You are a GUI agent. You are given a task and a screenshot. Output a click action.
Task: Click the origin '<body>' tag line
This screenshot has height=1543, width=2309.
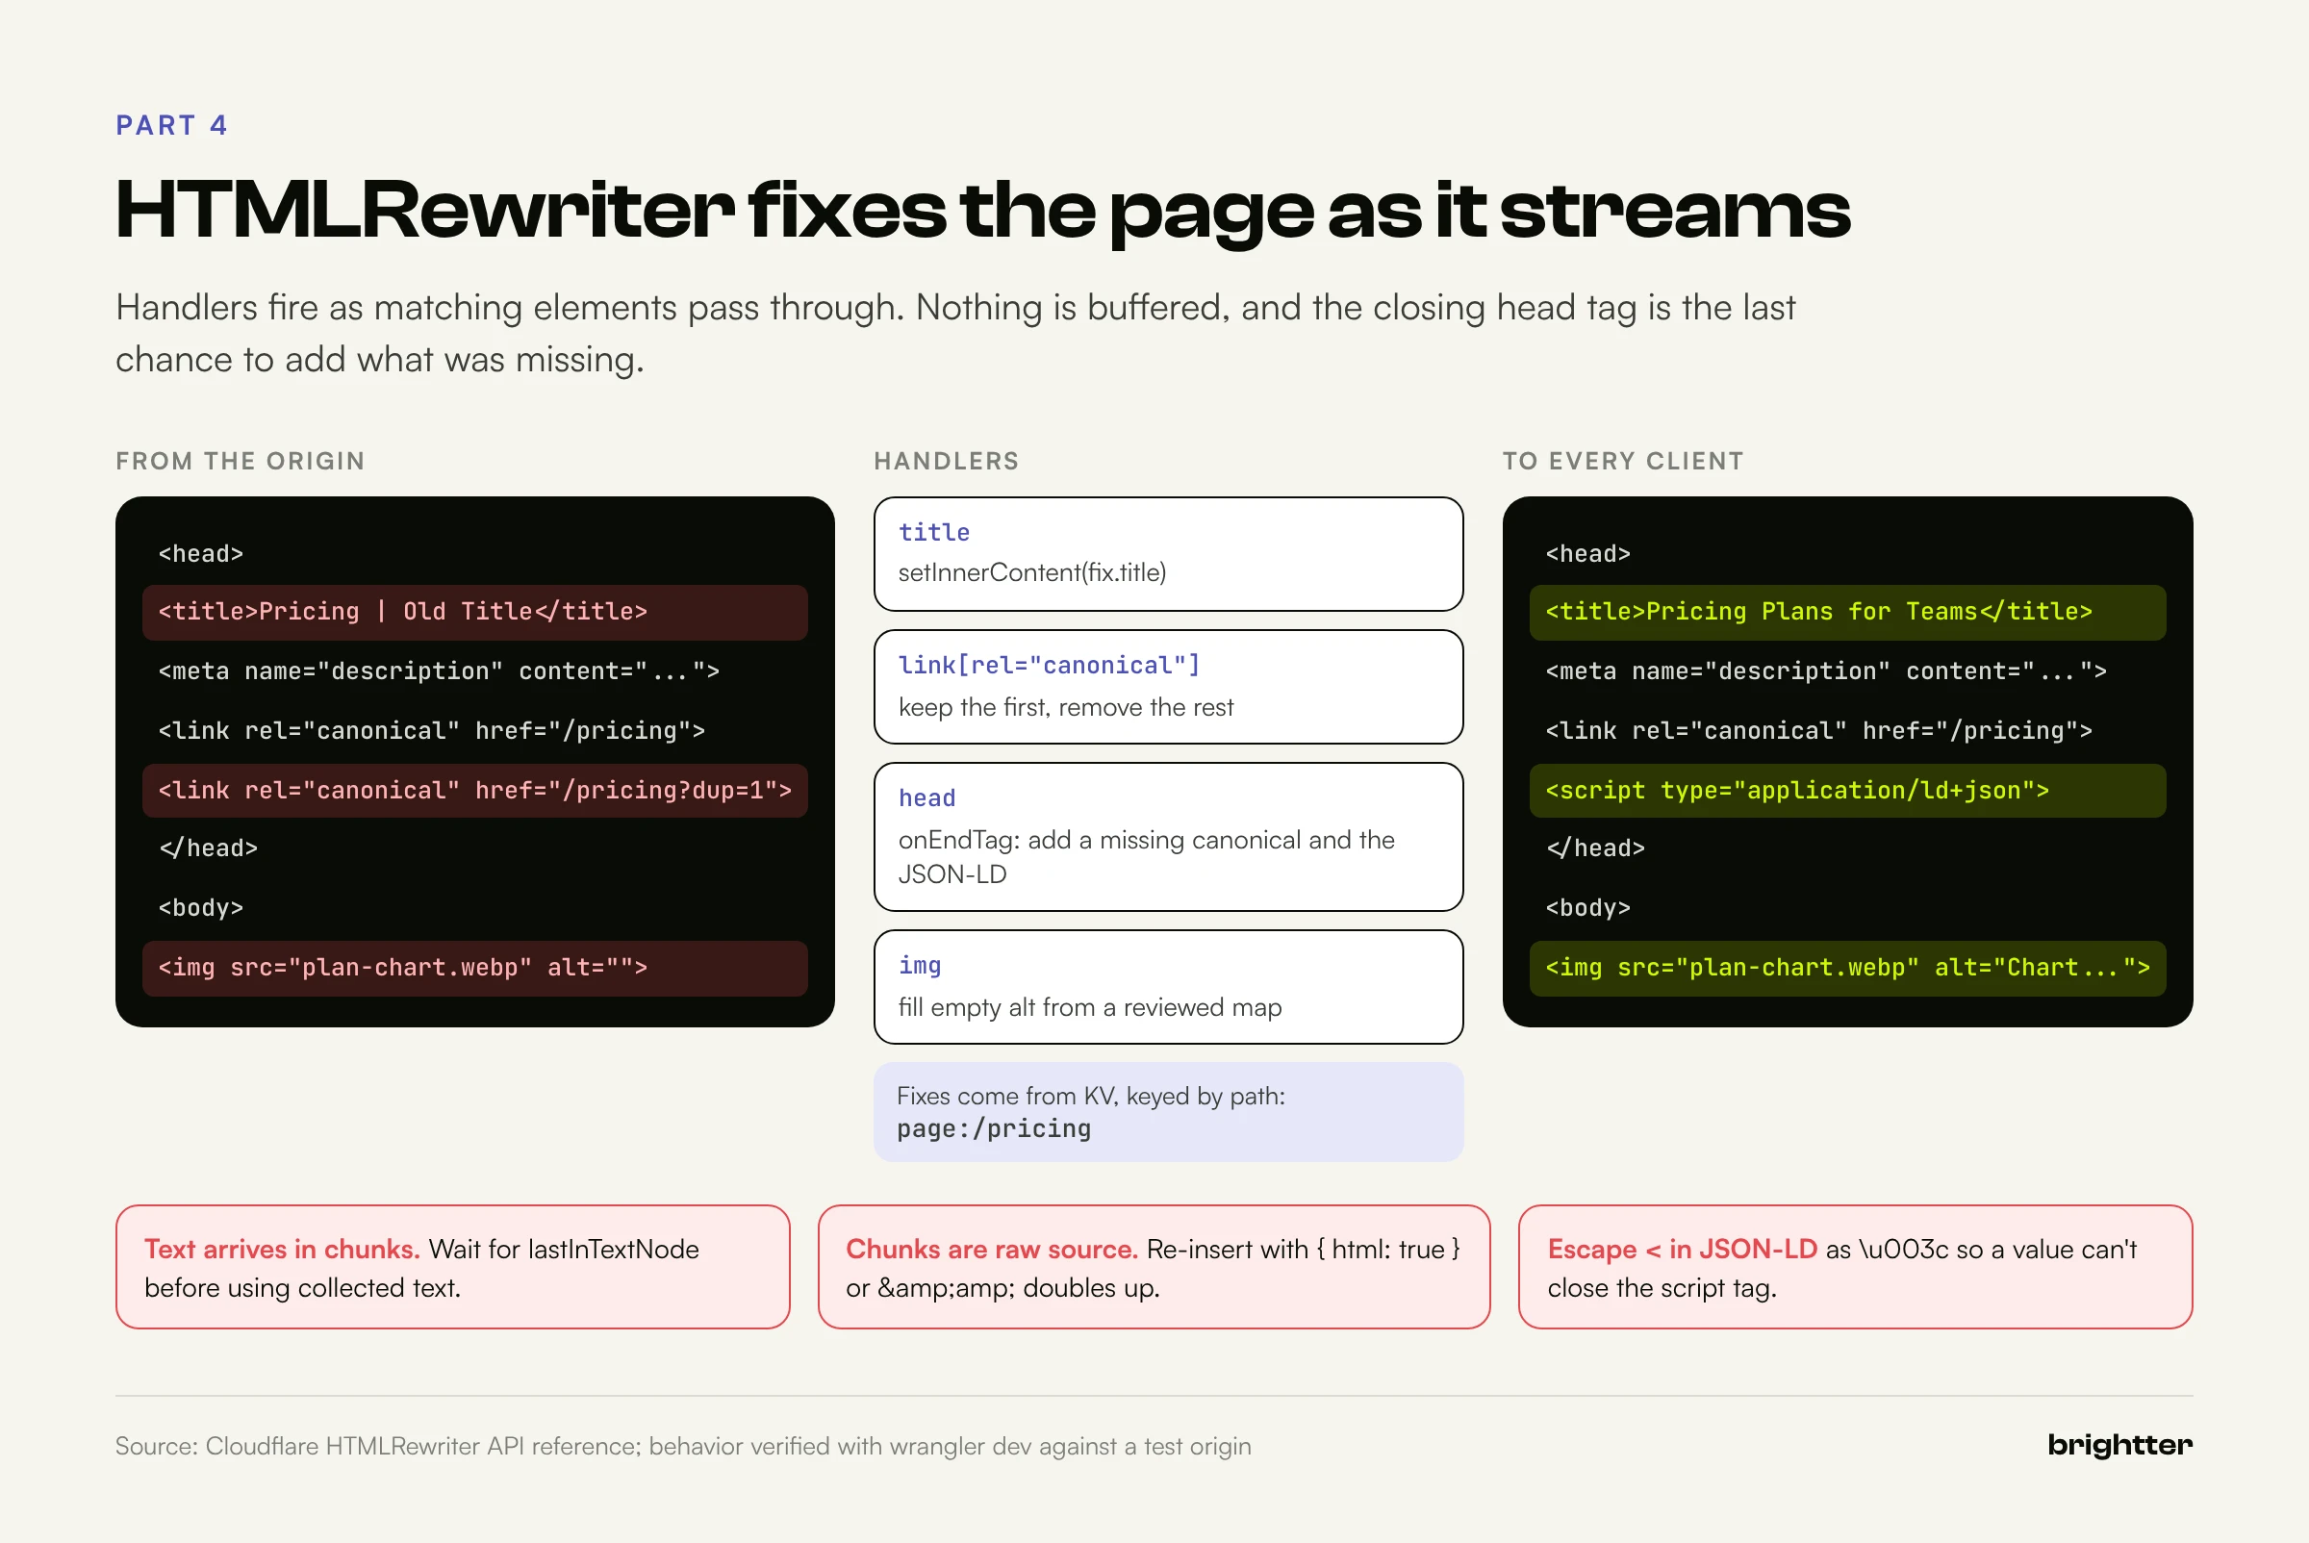tap(201, 908)
